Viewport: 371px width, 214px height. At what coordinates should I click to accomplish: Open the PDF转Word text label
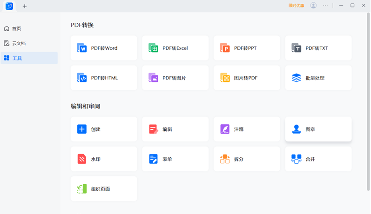[x=104, y=48]
